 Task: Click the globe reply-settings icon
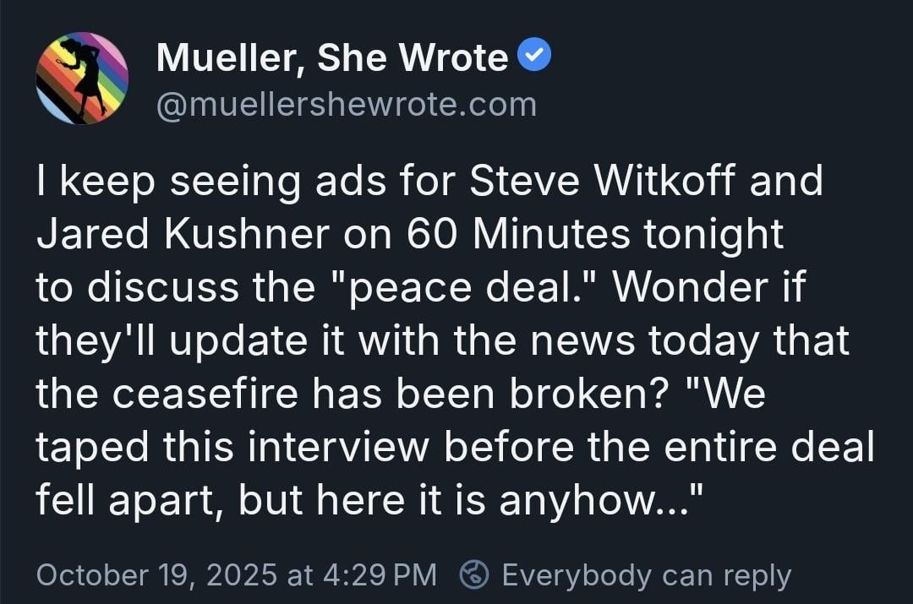click(x=473, y=575)
